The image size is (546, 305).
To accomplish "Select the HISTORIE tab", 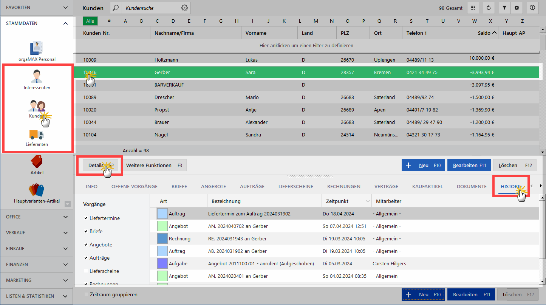I will tap(511, 186).
